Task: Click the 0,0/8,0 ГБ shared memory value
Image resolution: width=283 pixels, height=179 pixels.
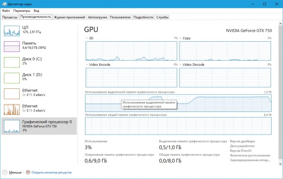Action: tap(170, 161)
